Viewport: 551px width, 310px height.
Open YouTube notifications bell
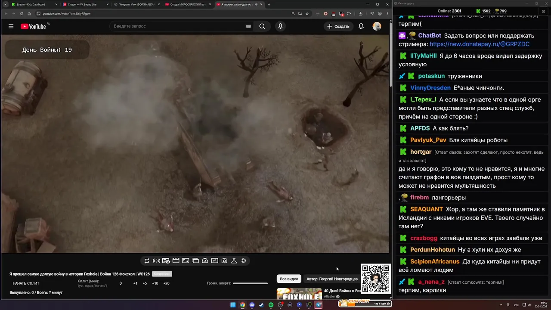(x=361, y=26)
